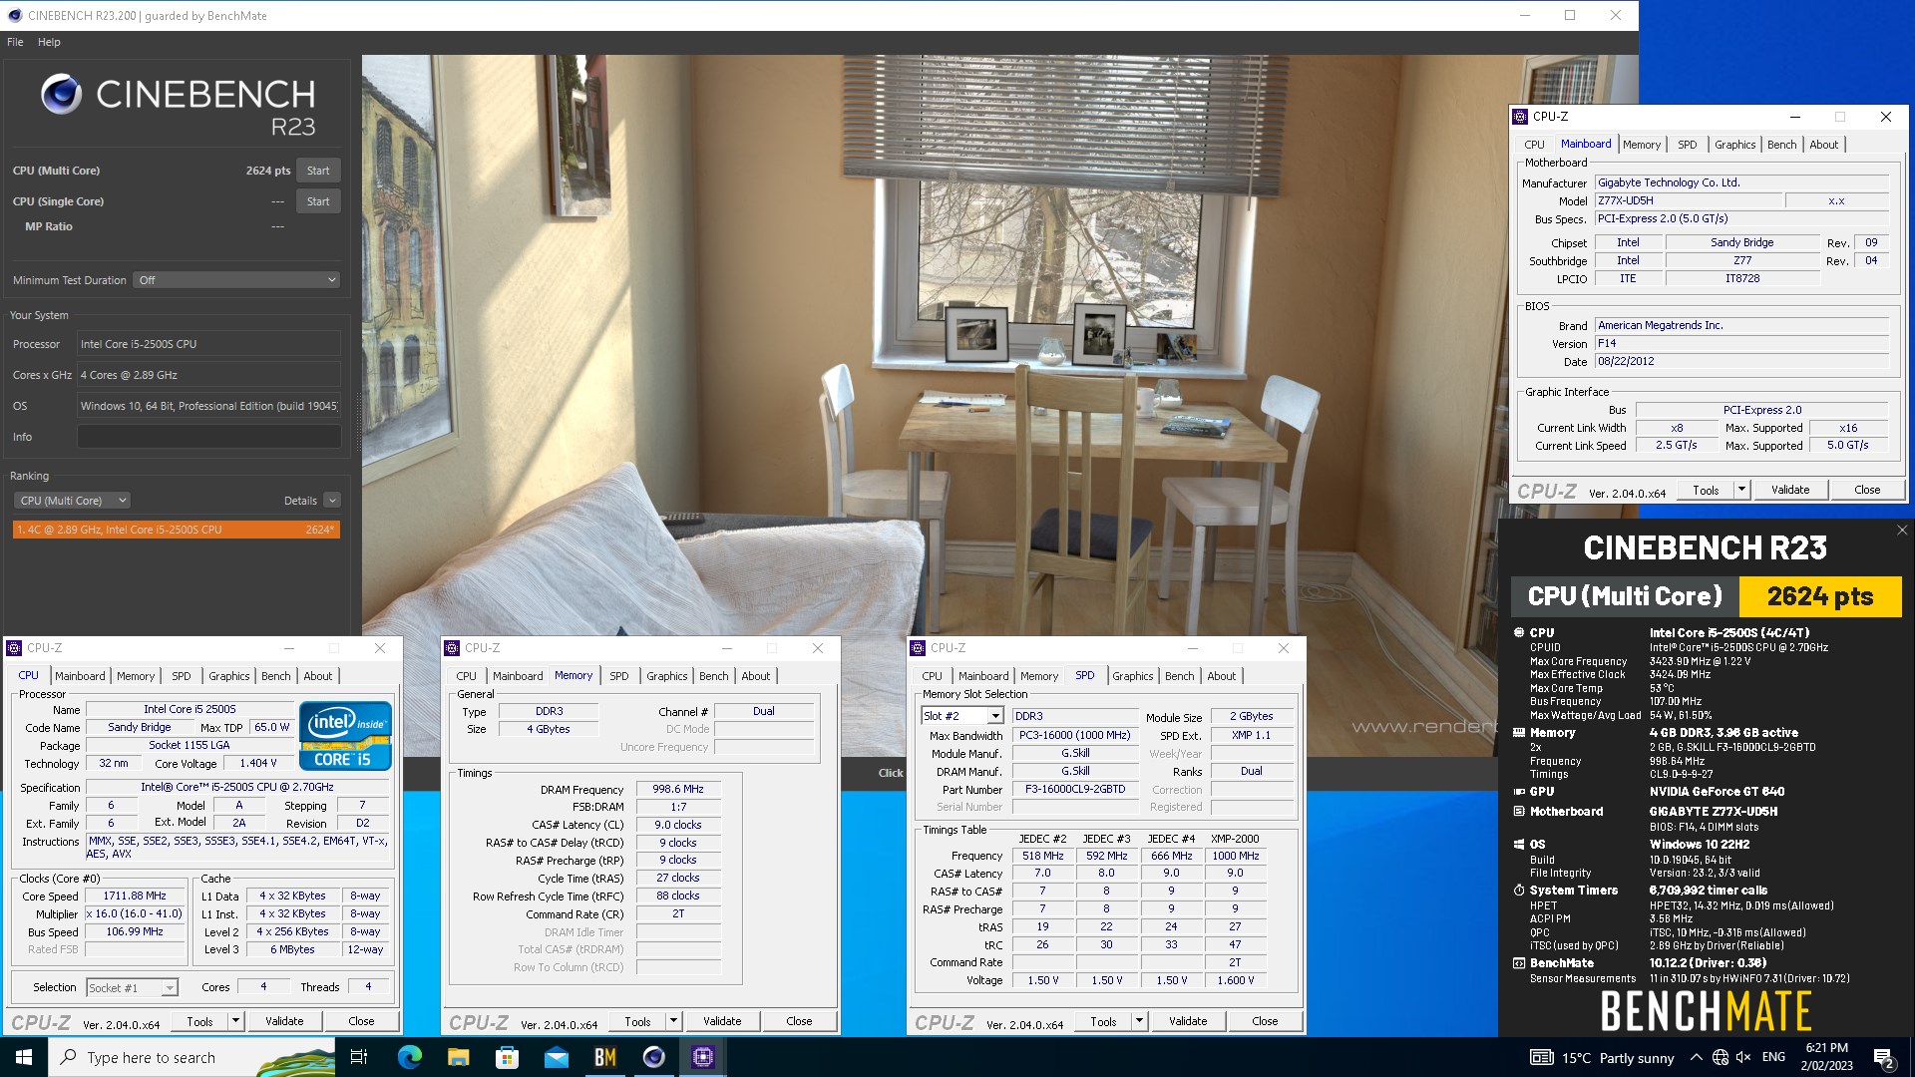Click the Processor Intel Core i5-2500S field

[209, 344]
